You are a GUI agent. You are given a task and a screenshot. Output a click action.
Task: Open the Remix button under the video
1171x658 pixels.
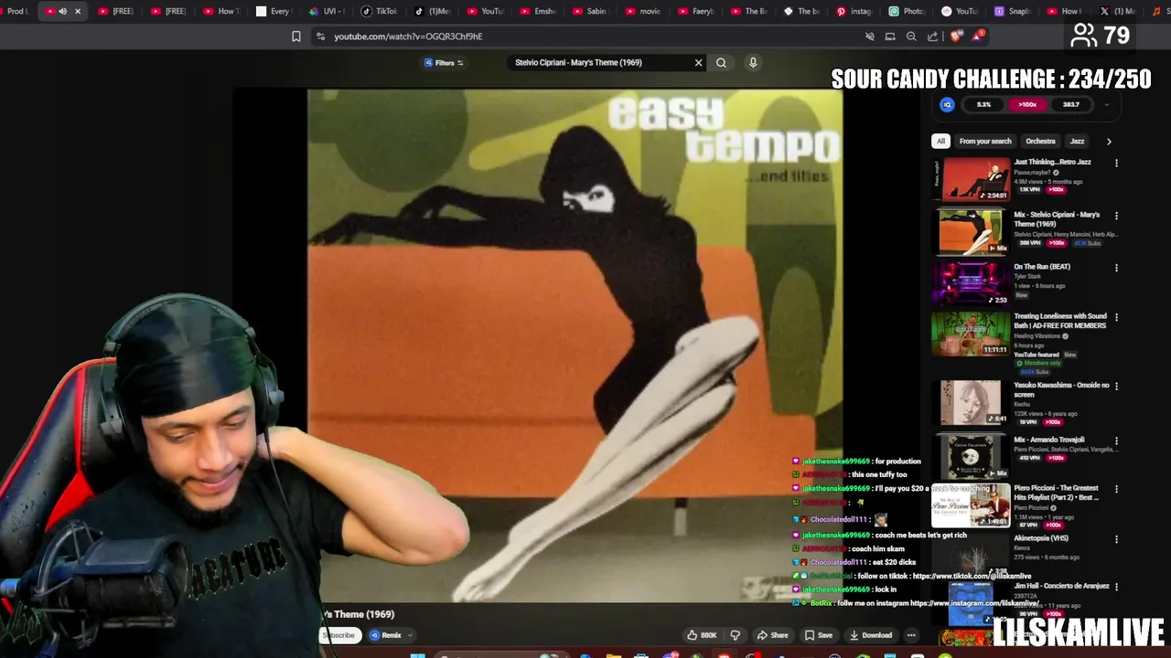coord(390,635)
